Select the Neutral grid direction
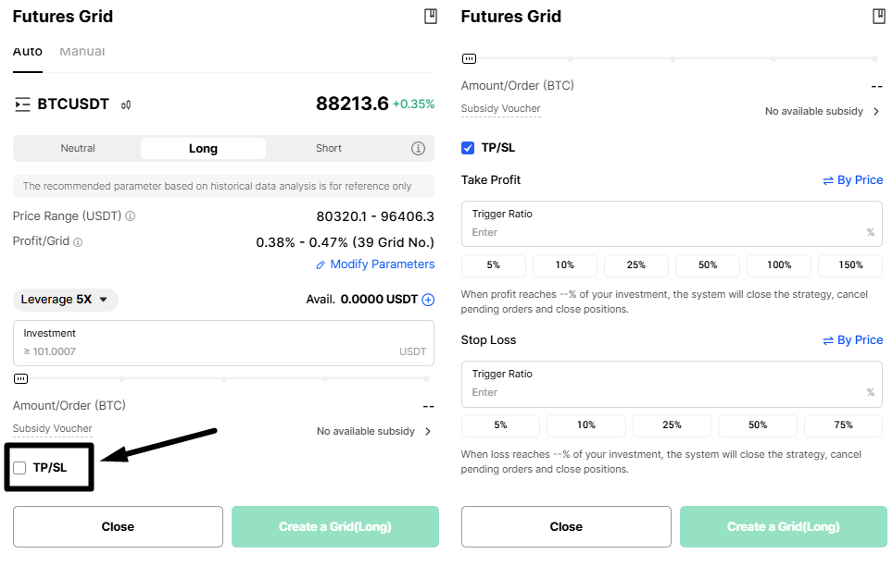893x566 pixels. [x=78, y=148]
